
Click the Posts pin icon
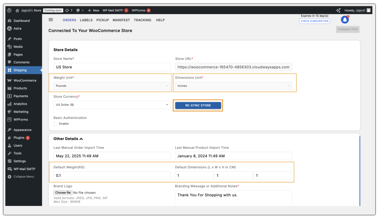coord(10,39)
